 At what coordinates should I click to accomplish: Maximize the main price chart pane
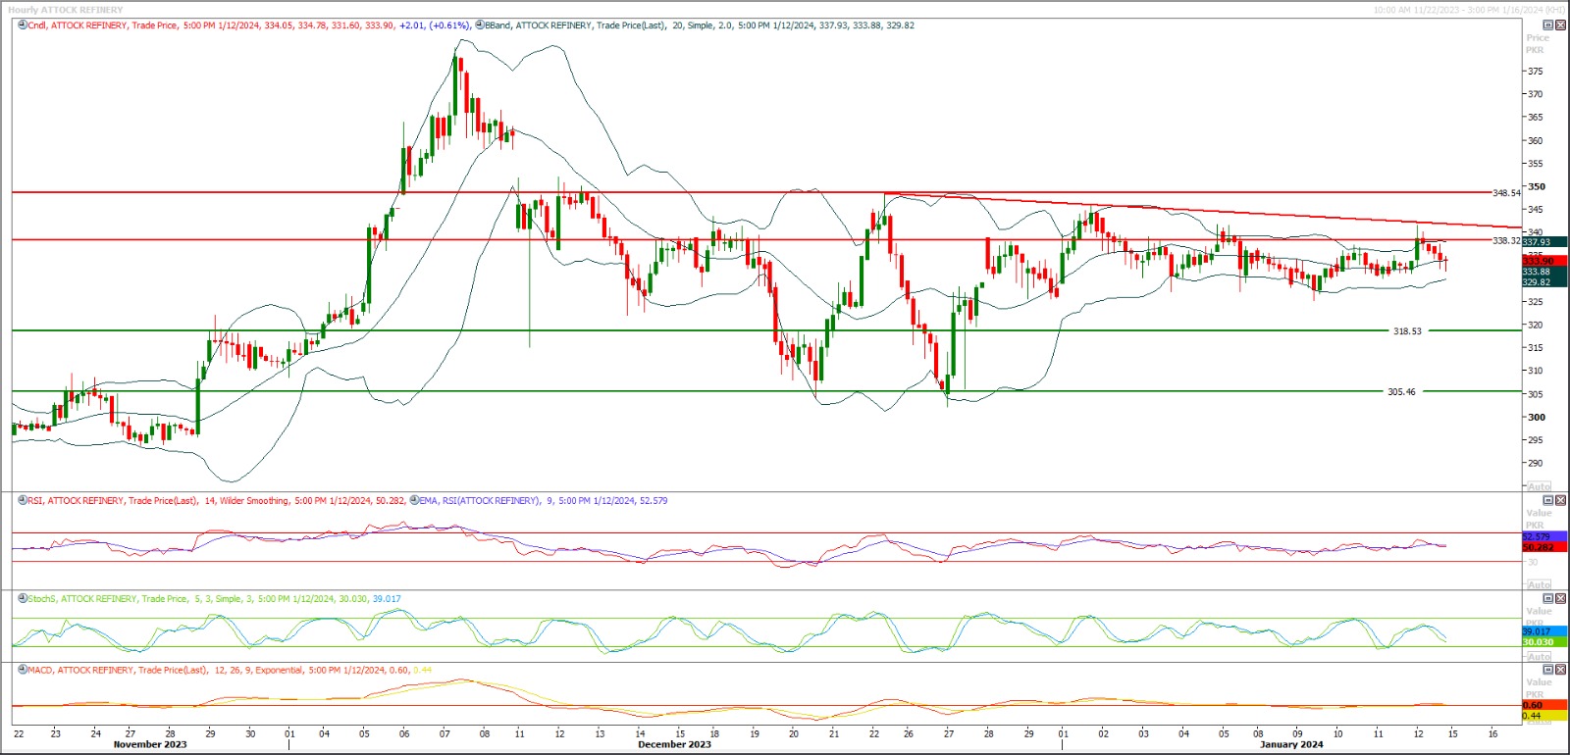tap(1548, 25)
